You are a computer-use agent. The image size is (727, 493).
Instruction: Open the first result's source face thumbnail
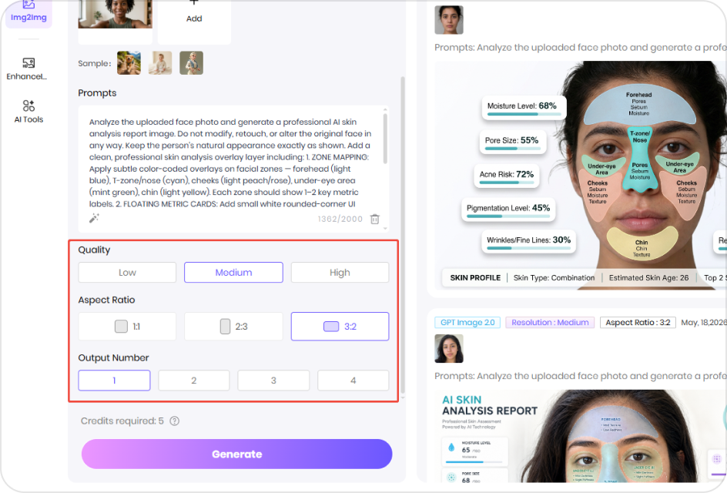(449, 20)
